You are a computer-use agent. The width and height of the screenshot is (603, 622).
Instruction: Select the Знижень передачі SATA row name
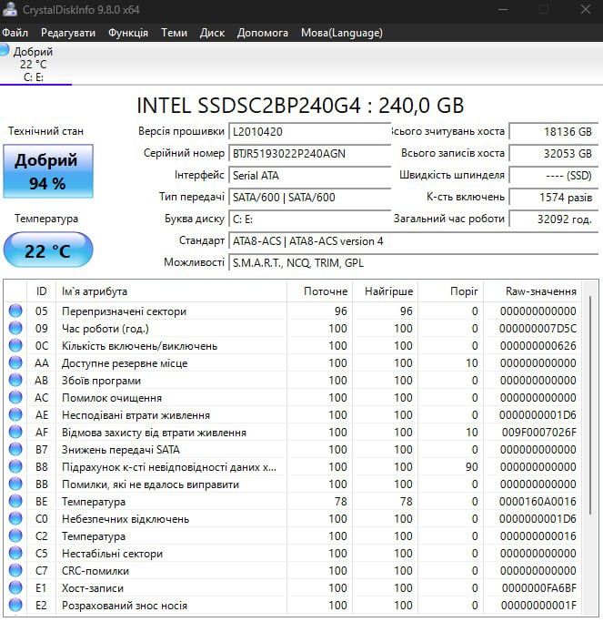click(120, 450)
